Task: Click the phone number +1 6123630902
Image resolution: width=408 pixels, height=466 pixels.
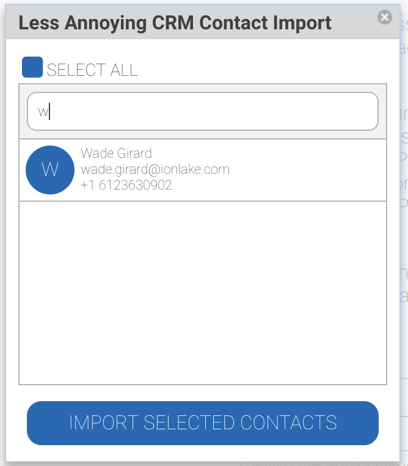Action: point(126,185)
